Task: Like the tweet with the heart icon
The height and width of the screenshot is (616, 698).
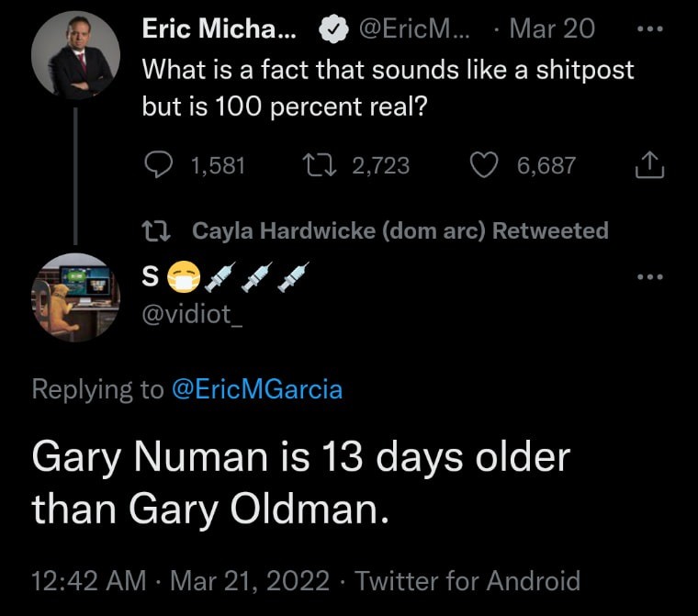Action: click(483, 165)
